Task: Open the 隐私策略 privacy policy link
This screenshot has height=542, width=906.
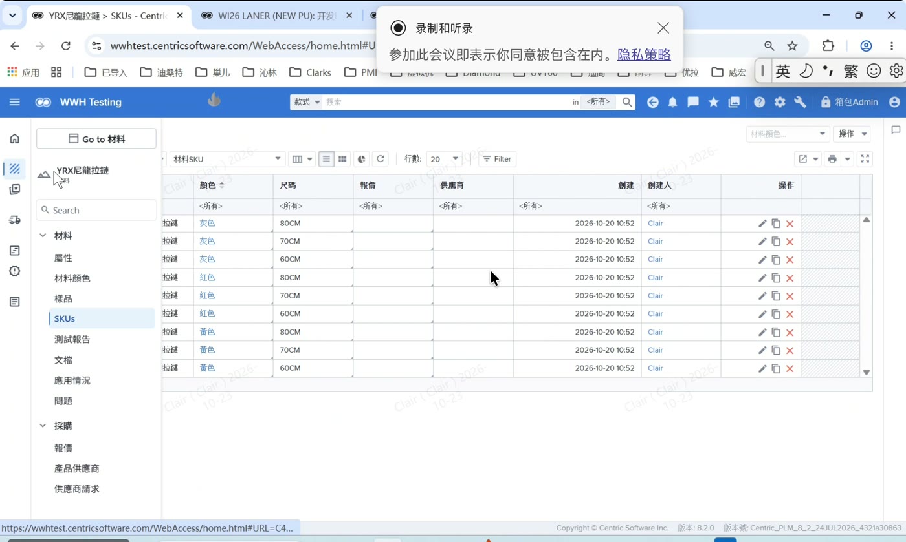Action: point(644,55)
